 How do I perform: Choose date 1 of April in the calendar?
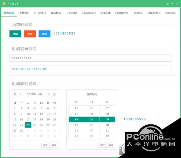15,108
